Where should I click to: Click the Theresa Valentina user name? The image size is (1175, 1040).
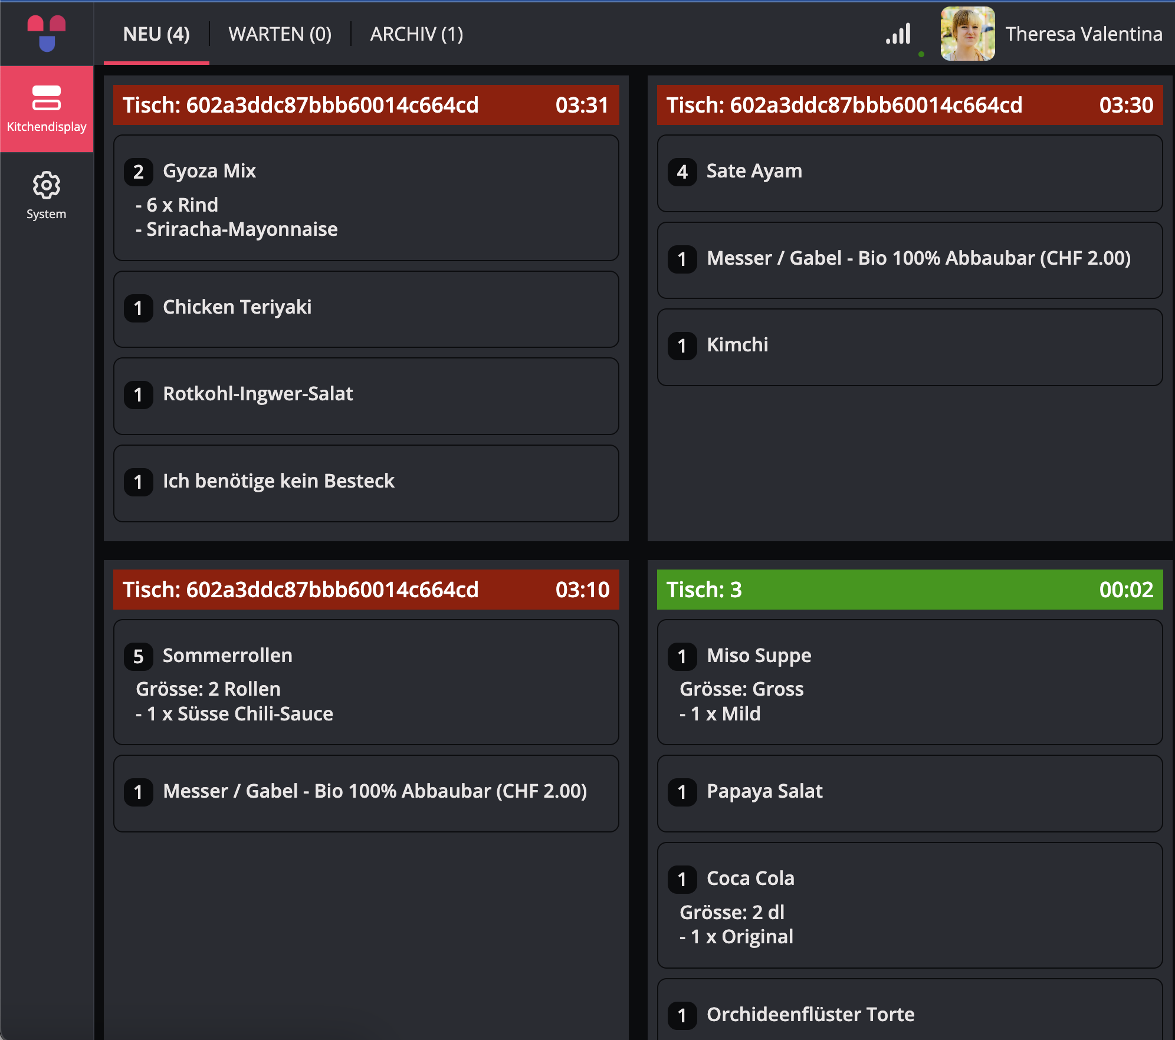(1084, 34)
